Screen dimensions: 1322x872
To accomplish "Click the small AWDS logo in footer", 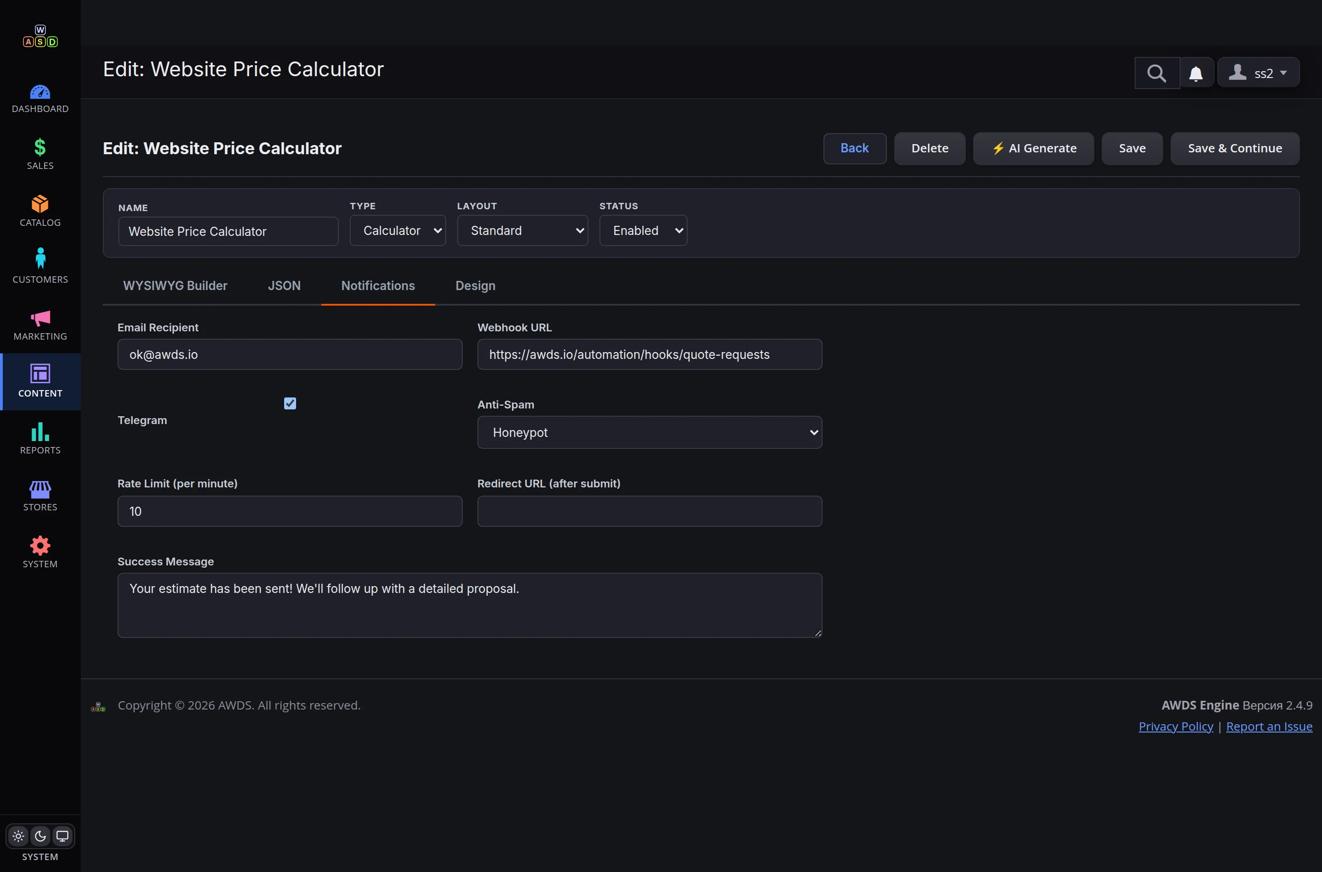I will 98,706.
